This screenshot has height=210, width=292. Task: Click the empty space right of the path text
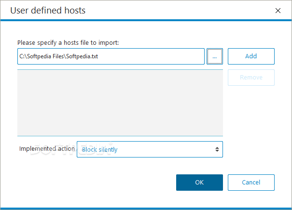(151, 56)
